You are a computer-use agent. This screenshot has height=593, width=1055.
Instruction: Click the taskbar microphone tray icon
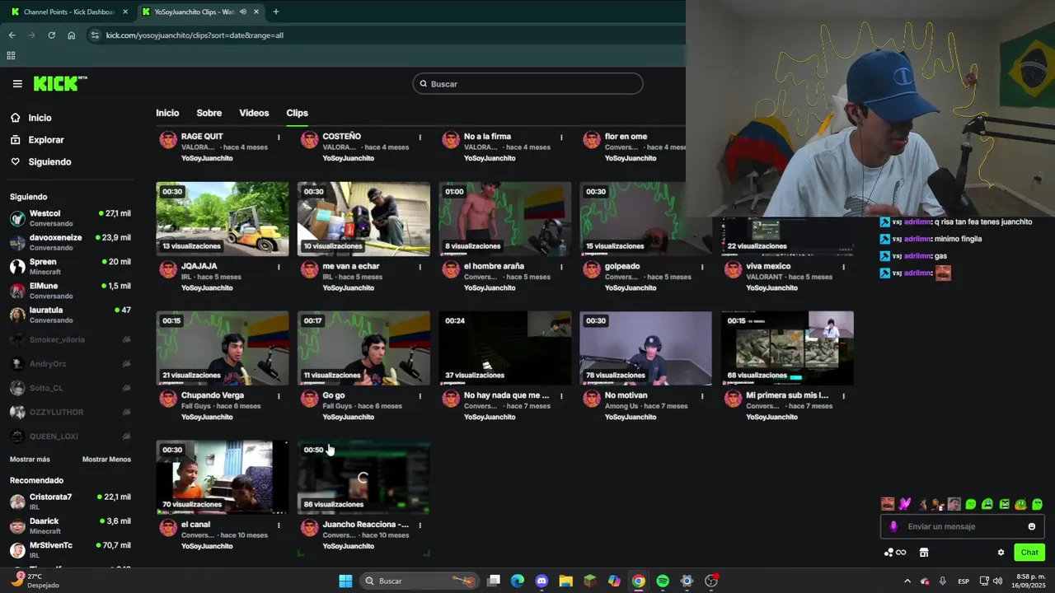(942, 581)
